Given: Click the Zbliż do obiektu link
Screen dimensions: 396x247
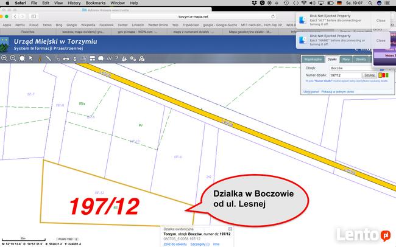Looking at the screenshot, I should coord(177,243).
